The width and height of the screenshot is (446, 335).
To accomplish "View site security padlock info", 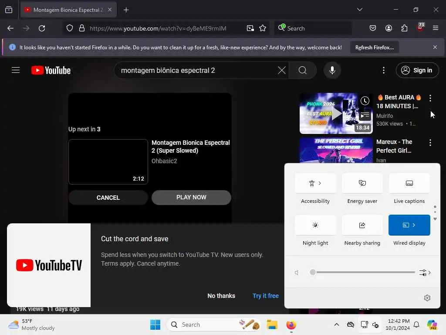I will point(81,28).
